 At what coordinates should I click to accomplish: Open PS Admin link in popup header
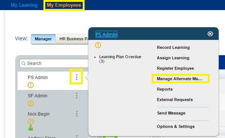pyautogui.click(x=106, y=34)
